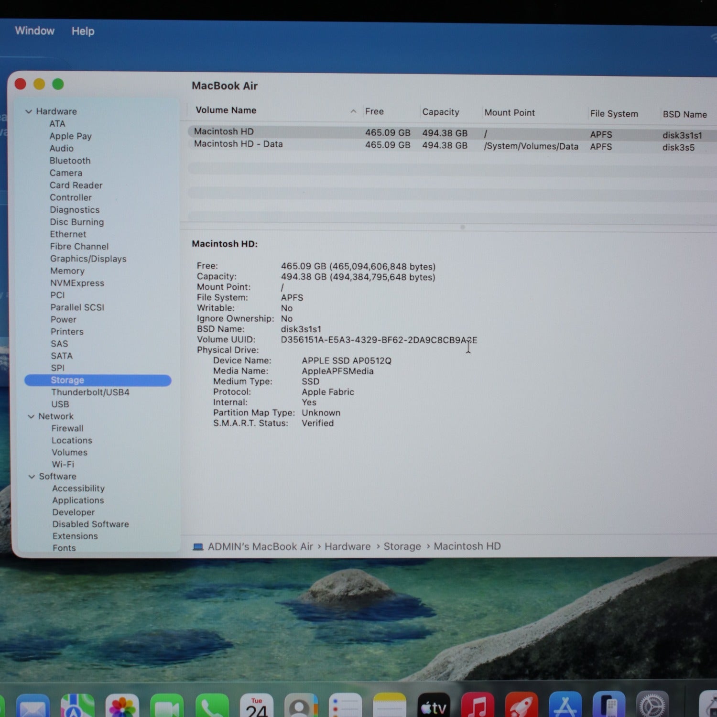
Task: Open Reminders in the Dock
Action: click(346, 706)
